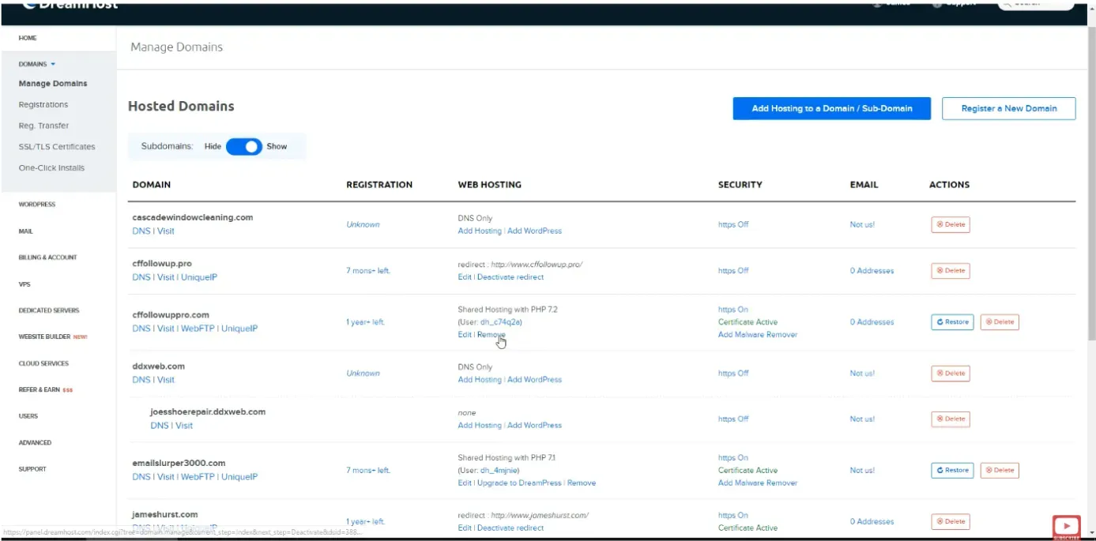Viewport: 1096px width, 541px height.
Task: Expand VPS sidebar section
Action: tap(24, 284)
